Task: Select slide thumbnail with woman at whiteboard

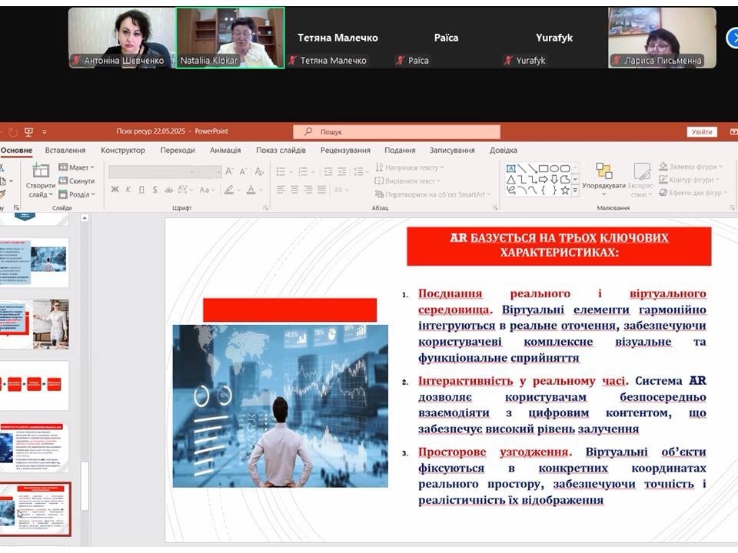Action: pos(35,324)
